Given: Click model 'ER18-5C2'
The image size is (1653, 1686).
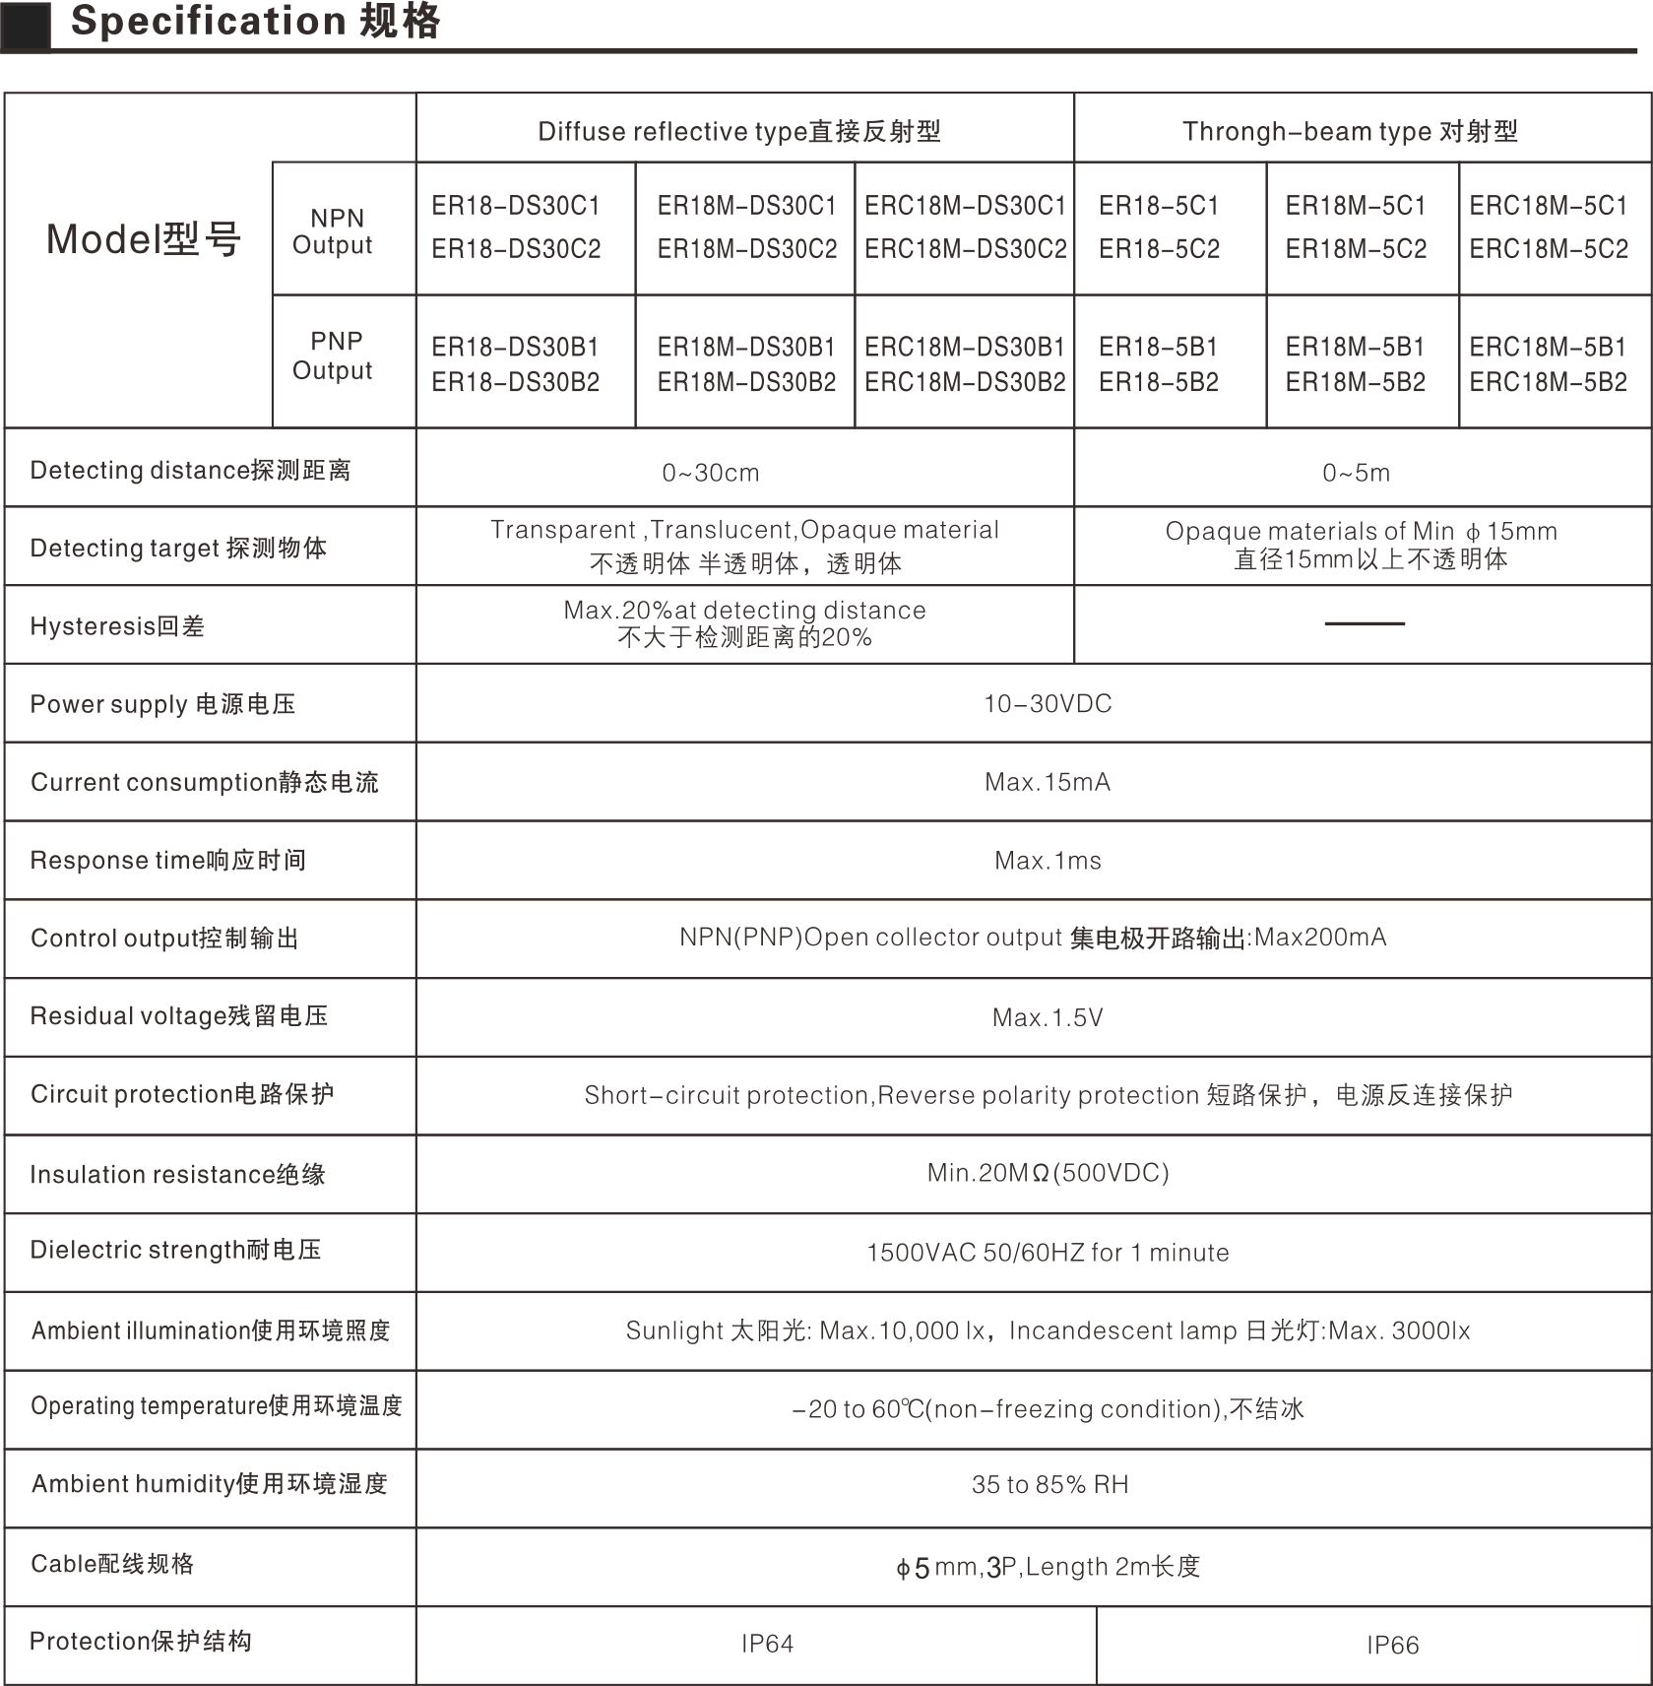Looking at the screenshot, I should click(1160, 249).
